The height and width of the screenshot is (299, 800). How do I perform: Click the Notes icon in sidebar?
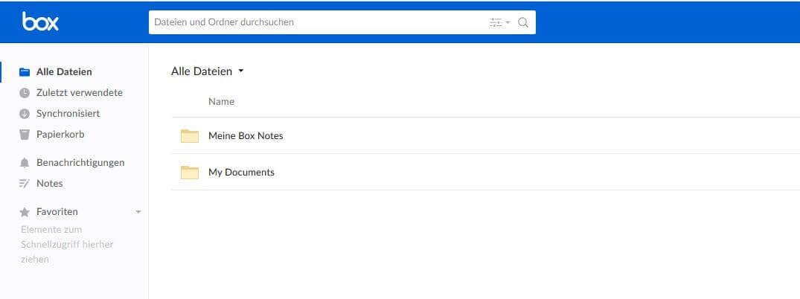point(24,184)
